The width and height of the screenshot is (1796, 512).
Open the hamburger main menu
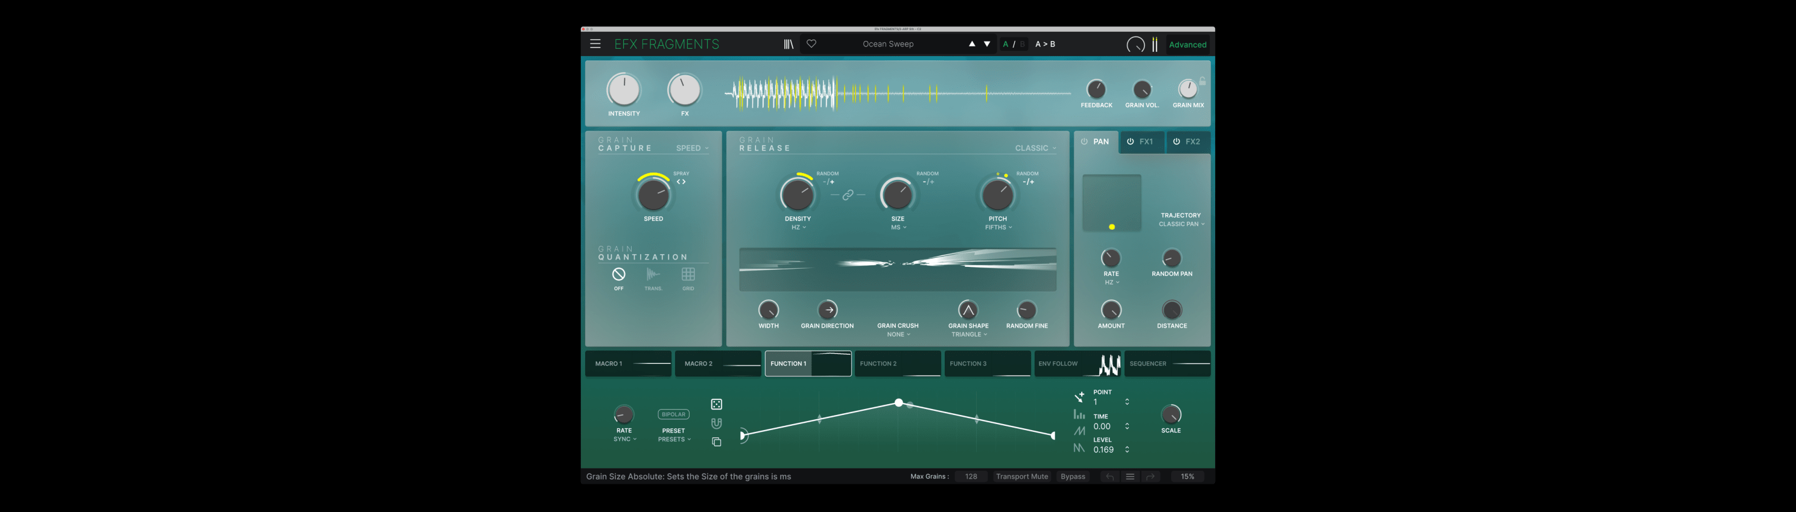point(595,44)
